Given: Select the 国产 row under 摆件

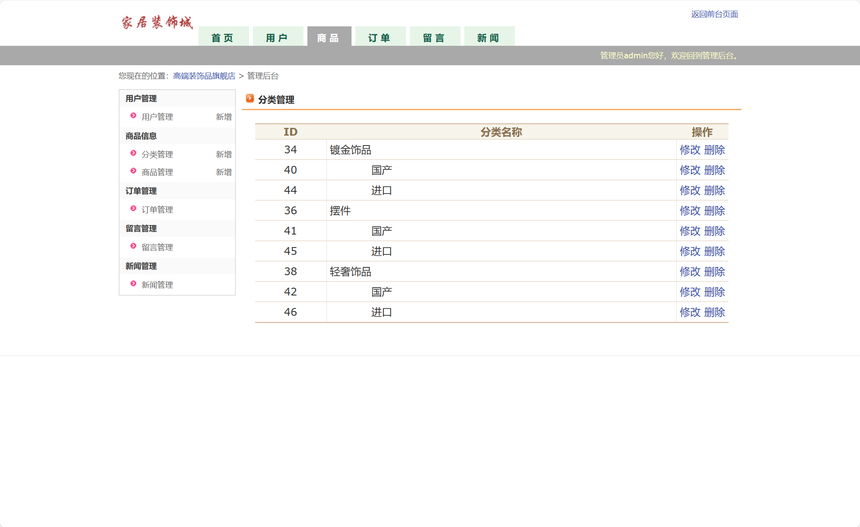Looking at the screenshot, I should point(382,231).
